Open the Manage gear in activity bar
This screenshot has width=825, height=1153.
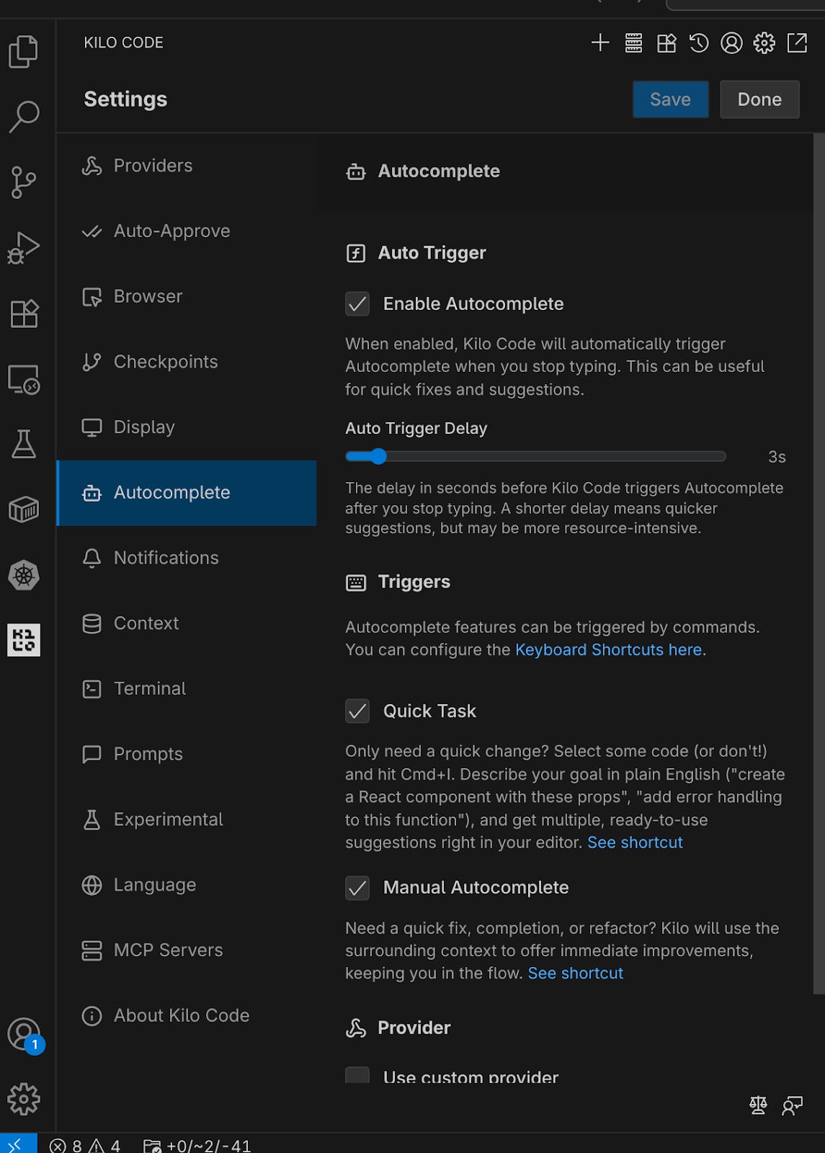click(24, 1099)
